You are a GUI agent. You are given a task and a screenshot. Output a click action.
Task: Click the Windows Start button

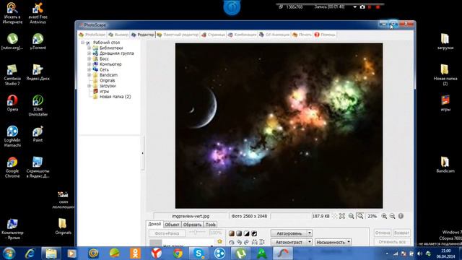(9, 253)
